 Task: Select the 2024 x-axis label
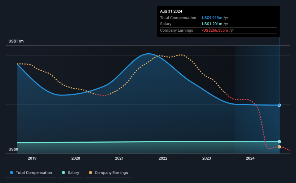(250, 158)
